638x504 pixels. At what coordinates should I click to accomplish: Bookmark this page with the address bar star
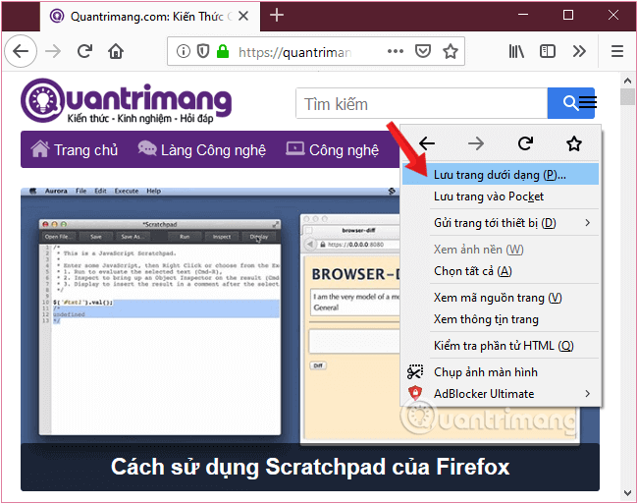click(450, 51)
